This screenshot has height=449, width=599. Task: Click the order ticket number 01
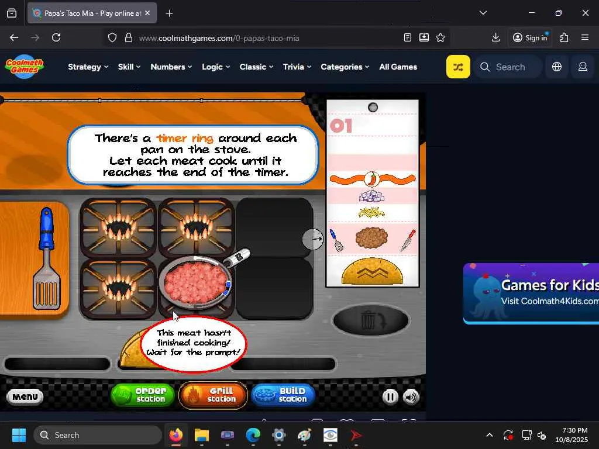point(341,126)
